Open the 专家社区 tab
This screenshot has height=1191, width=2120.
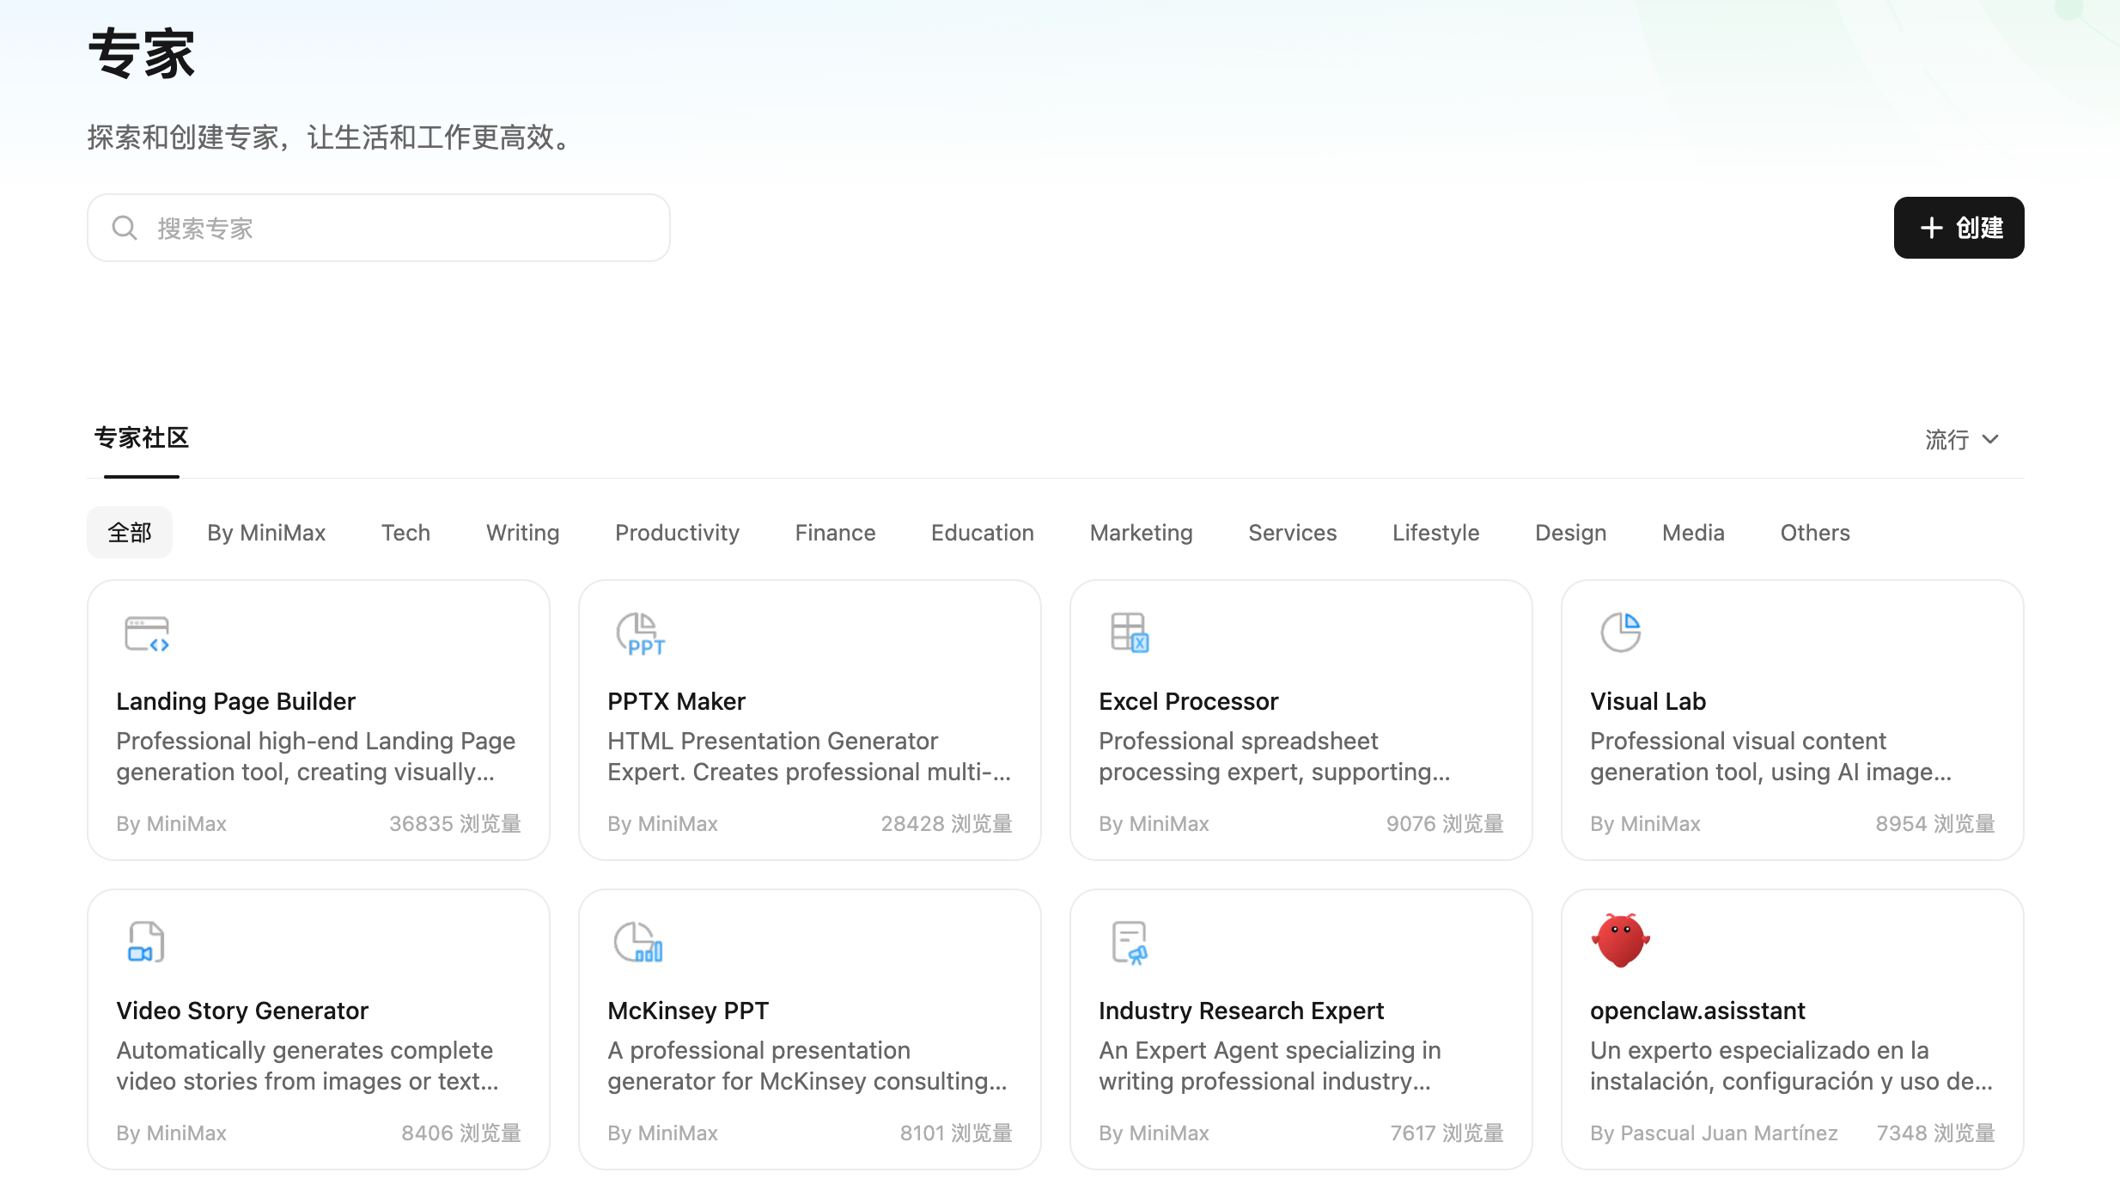pyautogui.click(x=142, y=438)
